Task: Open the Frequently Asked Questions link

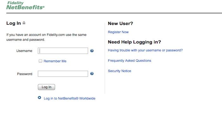Action: (129, 61)
